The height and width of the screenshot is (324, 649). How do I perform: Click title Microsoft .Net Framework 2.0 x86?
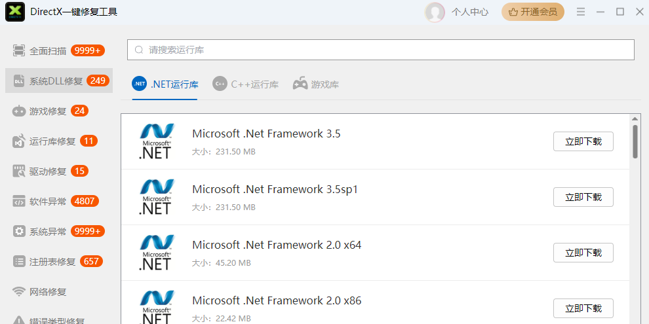[277, 300]
